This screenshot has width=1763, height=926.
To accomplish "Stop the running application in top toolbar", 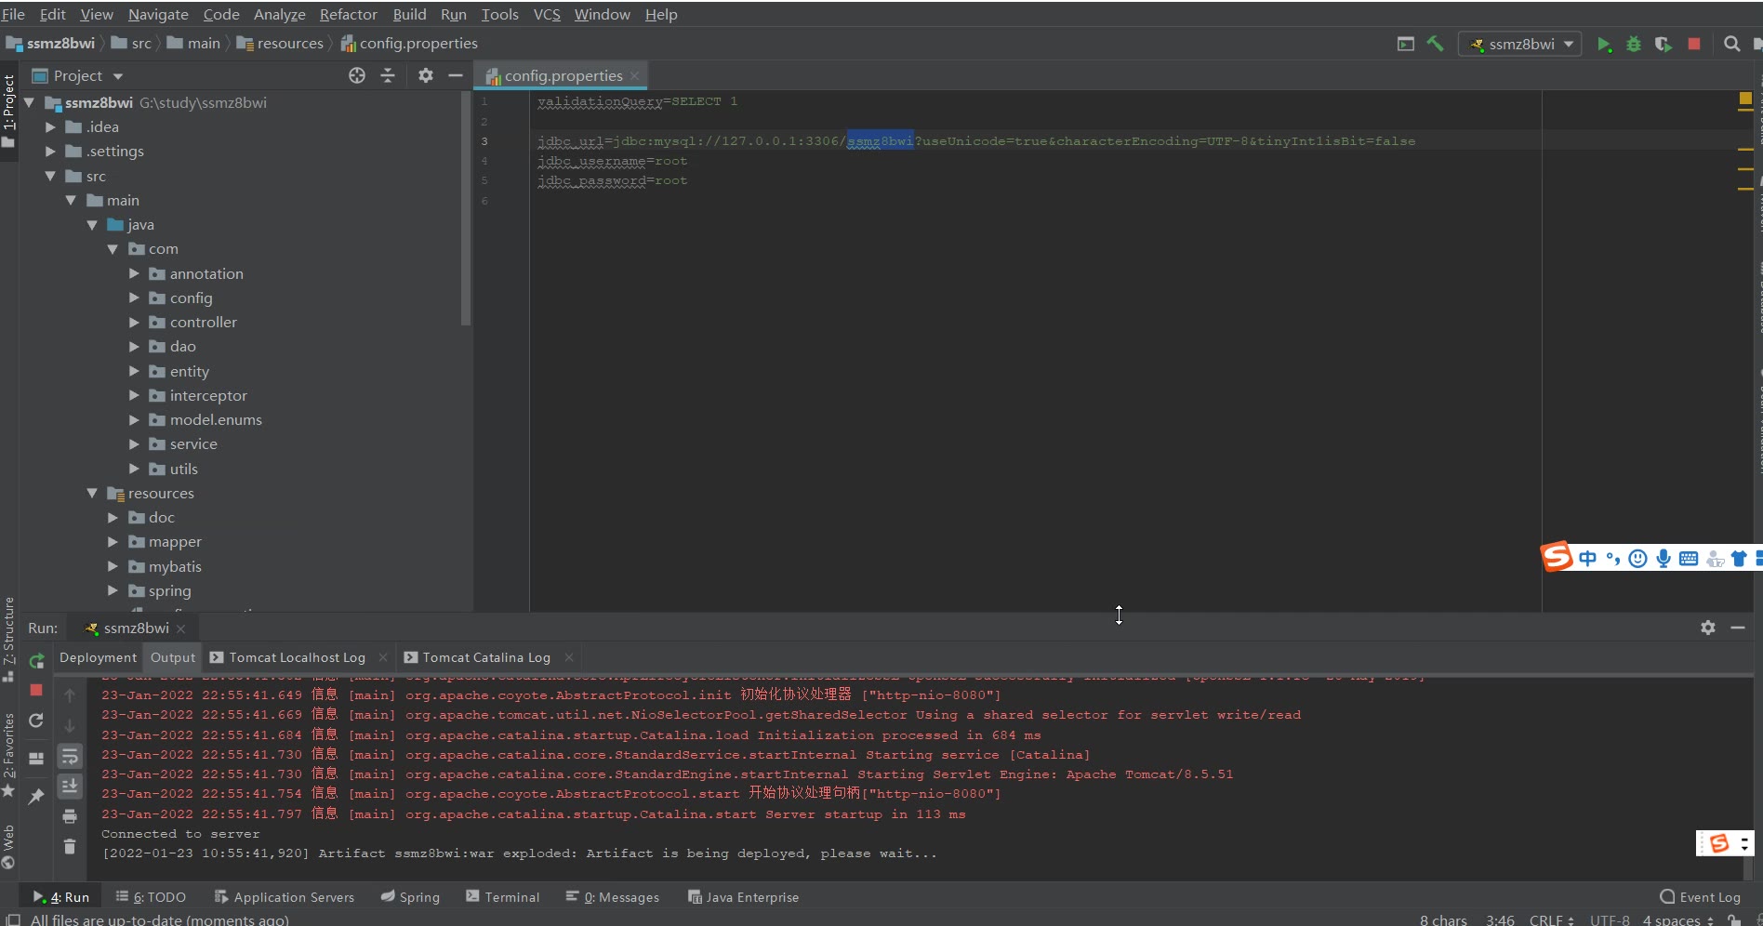I will coord(1694,44).
